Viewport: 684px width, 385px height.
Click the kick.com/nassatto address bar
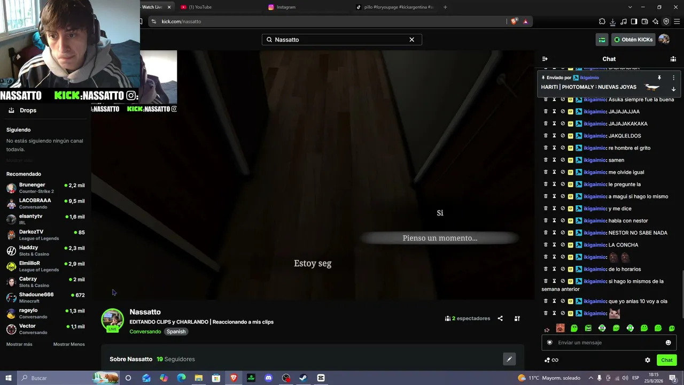pyautogui.click(x=326, y=21)
